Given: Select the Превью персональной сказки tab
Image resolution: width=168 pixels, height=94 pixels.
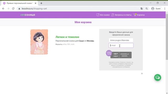Looking at the screenshot, I should [20, 3].
